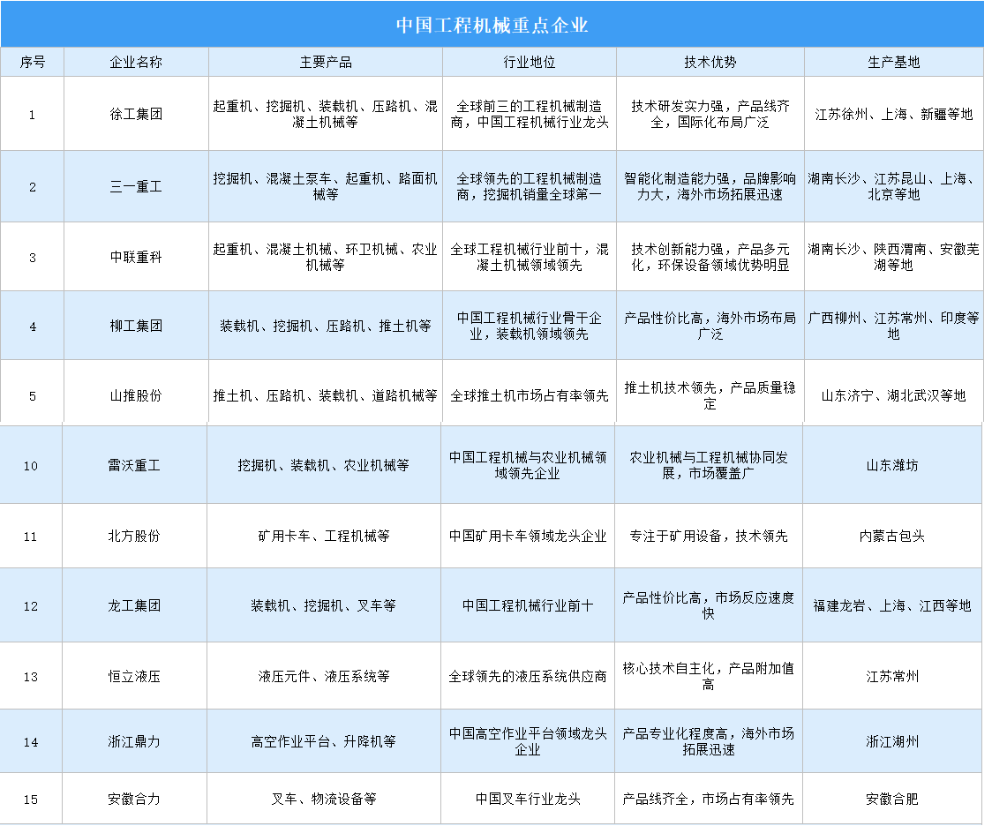
Task: Click cell 中国工程机械与农业机械领域领先企业
Action: (528, 465)
